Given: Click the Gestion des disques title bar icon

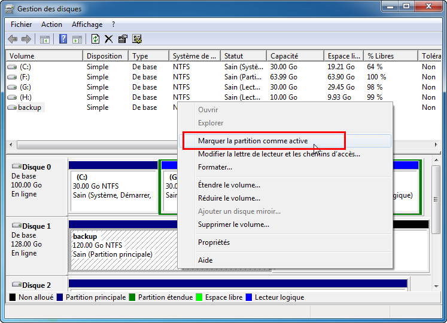Looking at the screenshot, I should pyautogui.click(x=10, y=9).
